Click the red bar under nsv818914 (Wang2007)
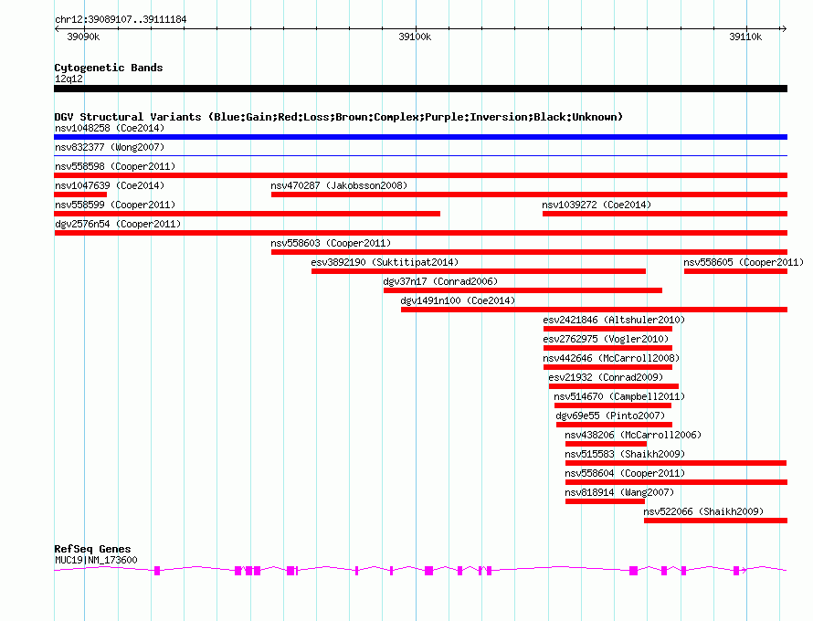The height and width of the screenshot is (621, 813). 605,501
